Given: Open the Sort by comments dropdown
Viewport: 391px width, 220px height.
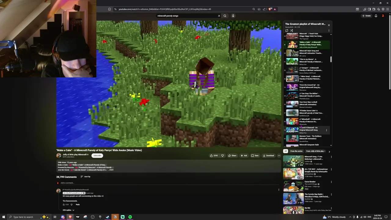Looking at the screenshot, I should coord(86,177).
